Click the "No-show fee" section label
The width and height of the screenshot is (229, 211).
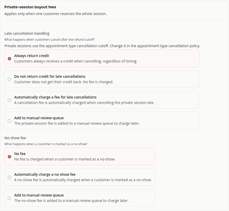[15, 138]
